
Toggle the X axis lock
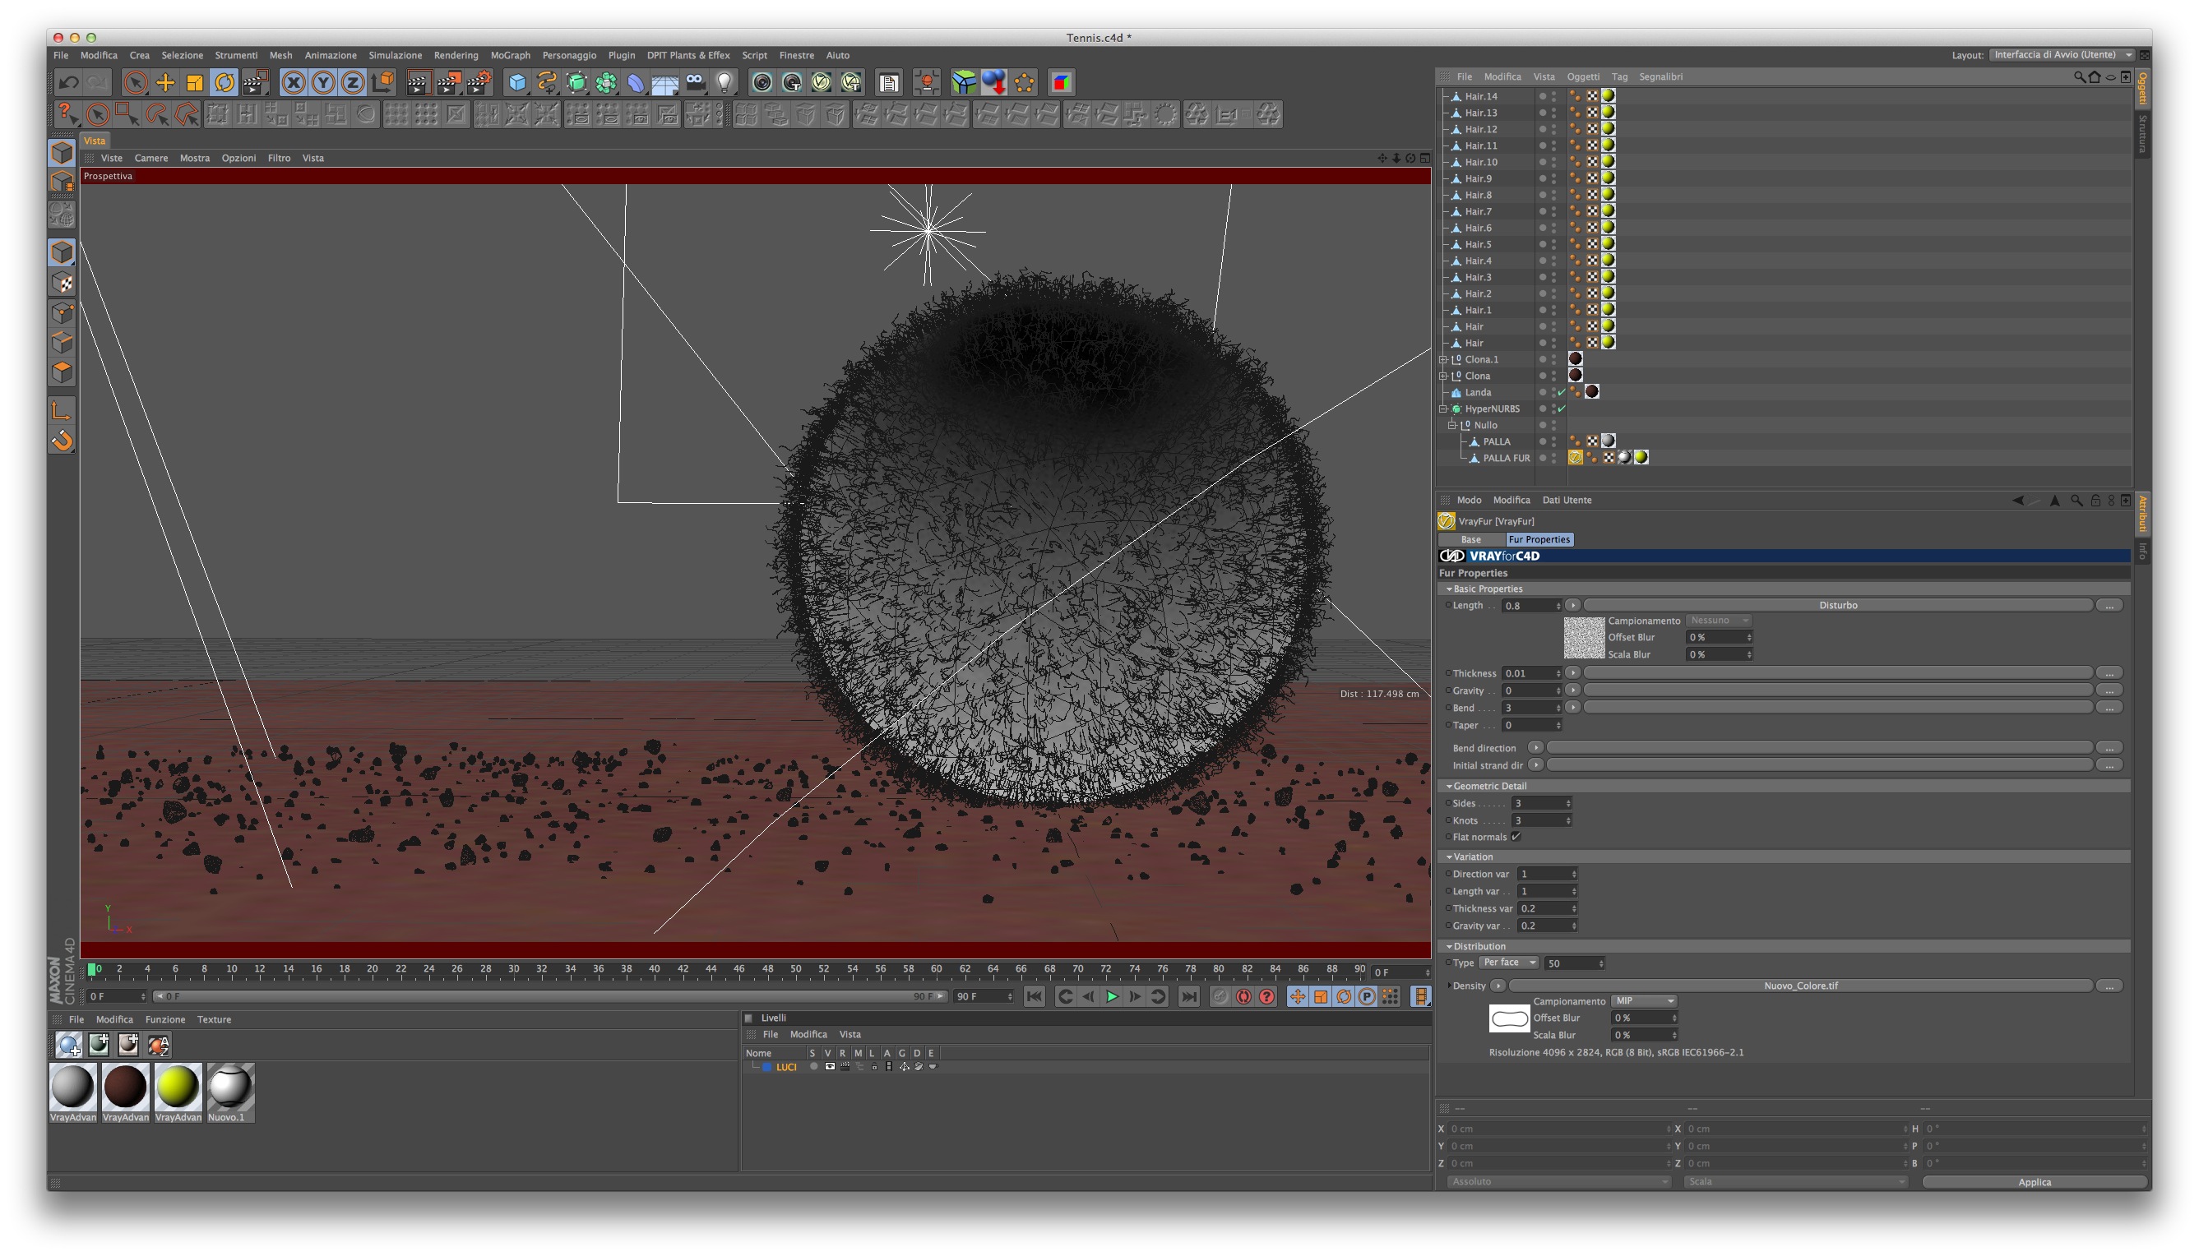pyautogui.click(x=294, y=83)
